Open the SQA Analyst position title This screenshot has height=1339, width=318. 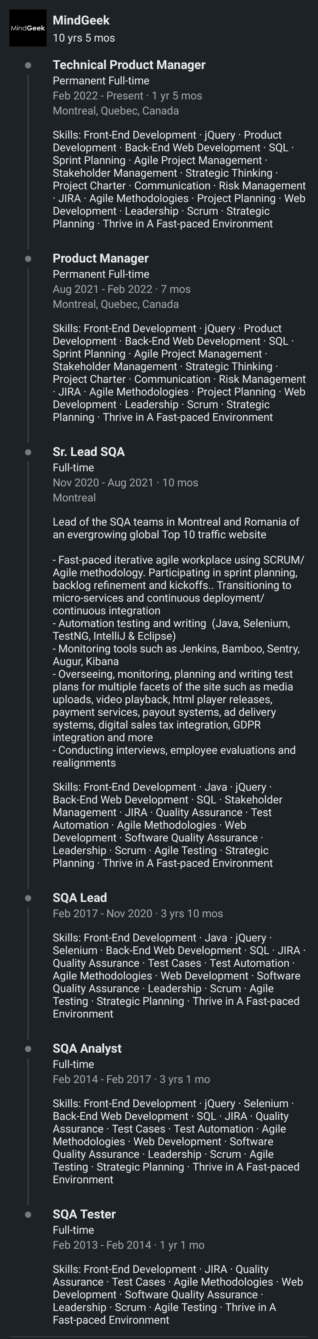87,1048
